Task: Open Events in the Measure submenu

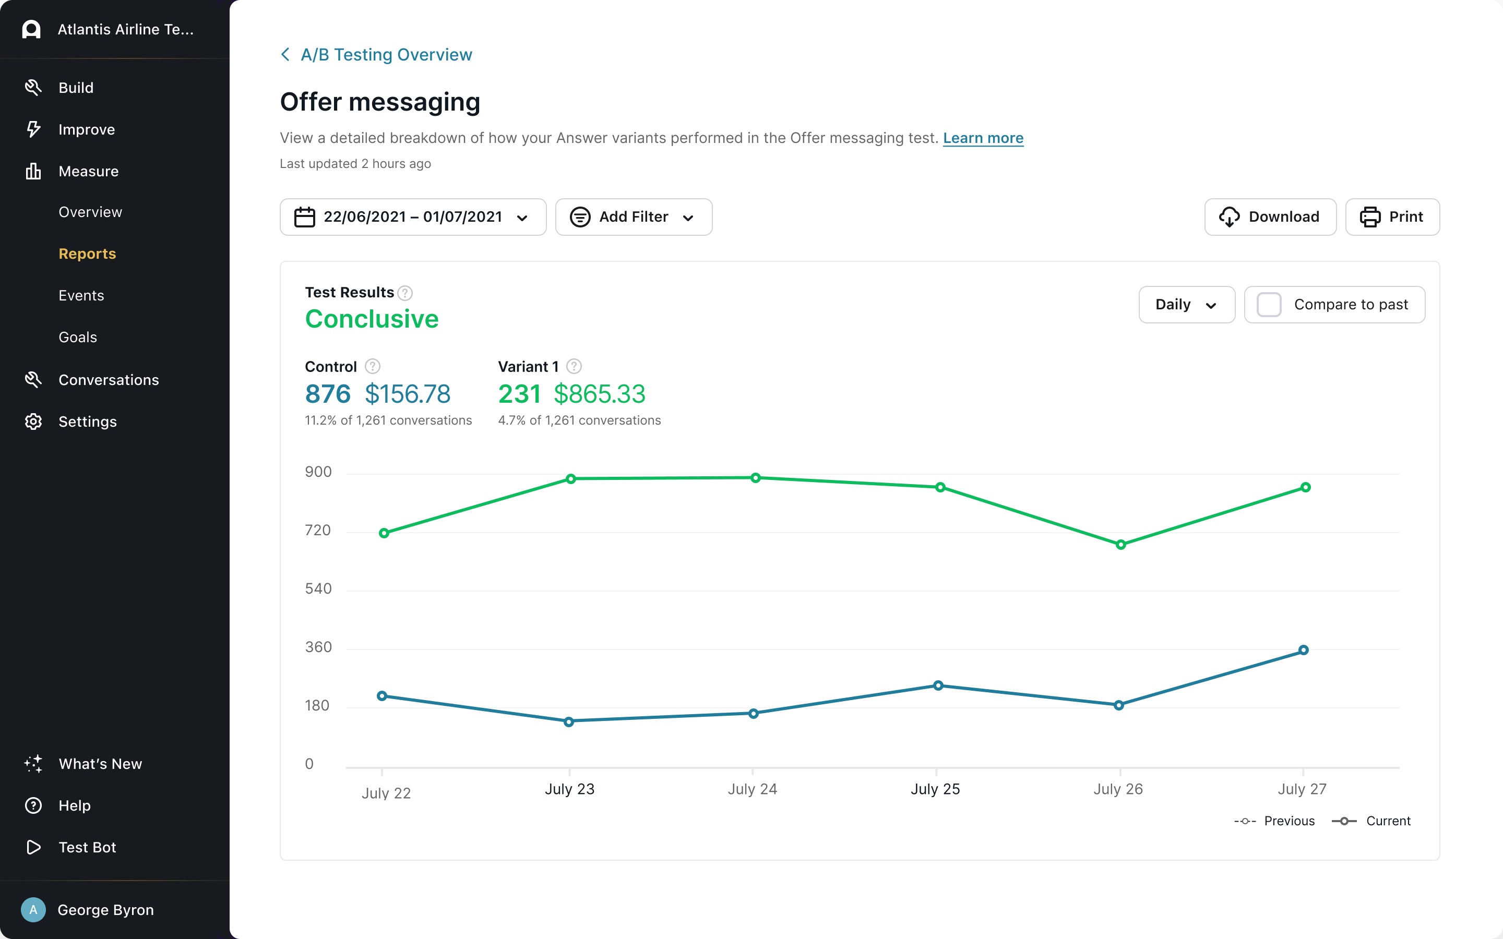Action: 81,296
